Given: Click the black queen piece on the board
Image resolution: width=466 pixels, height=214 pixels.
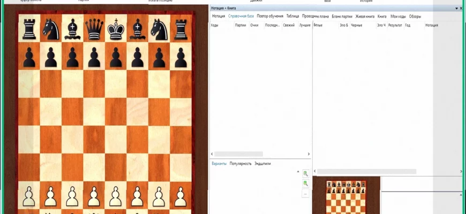Looking at the screenshot, I should [94, 28].
